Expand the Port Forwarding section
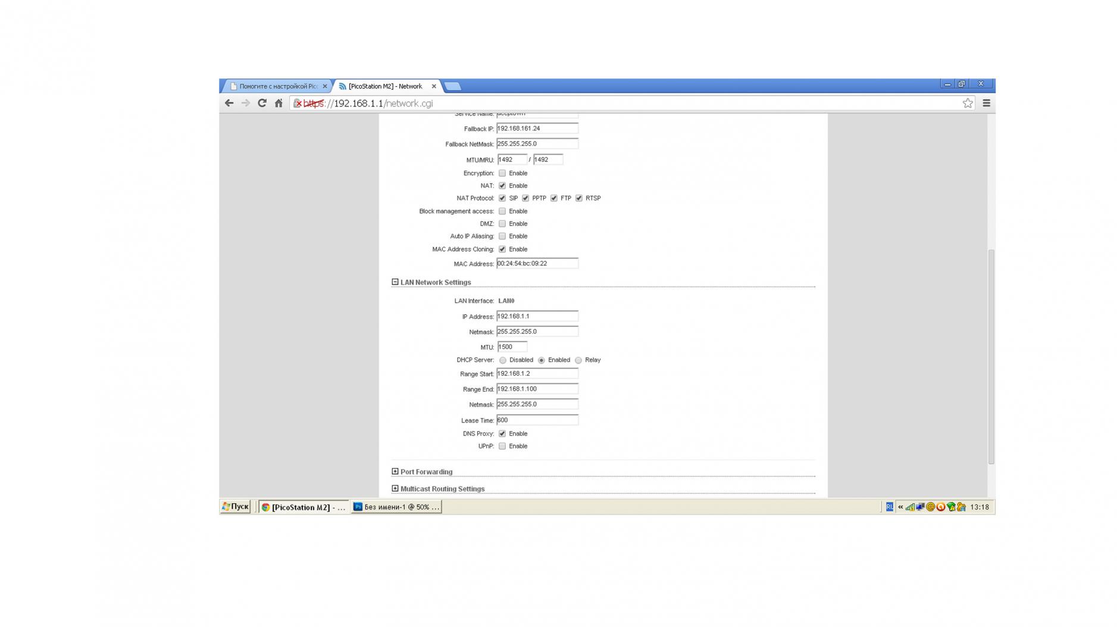 (395, 472)
